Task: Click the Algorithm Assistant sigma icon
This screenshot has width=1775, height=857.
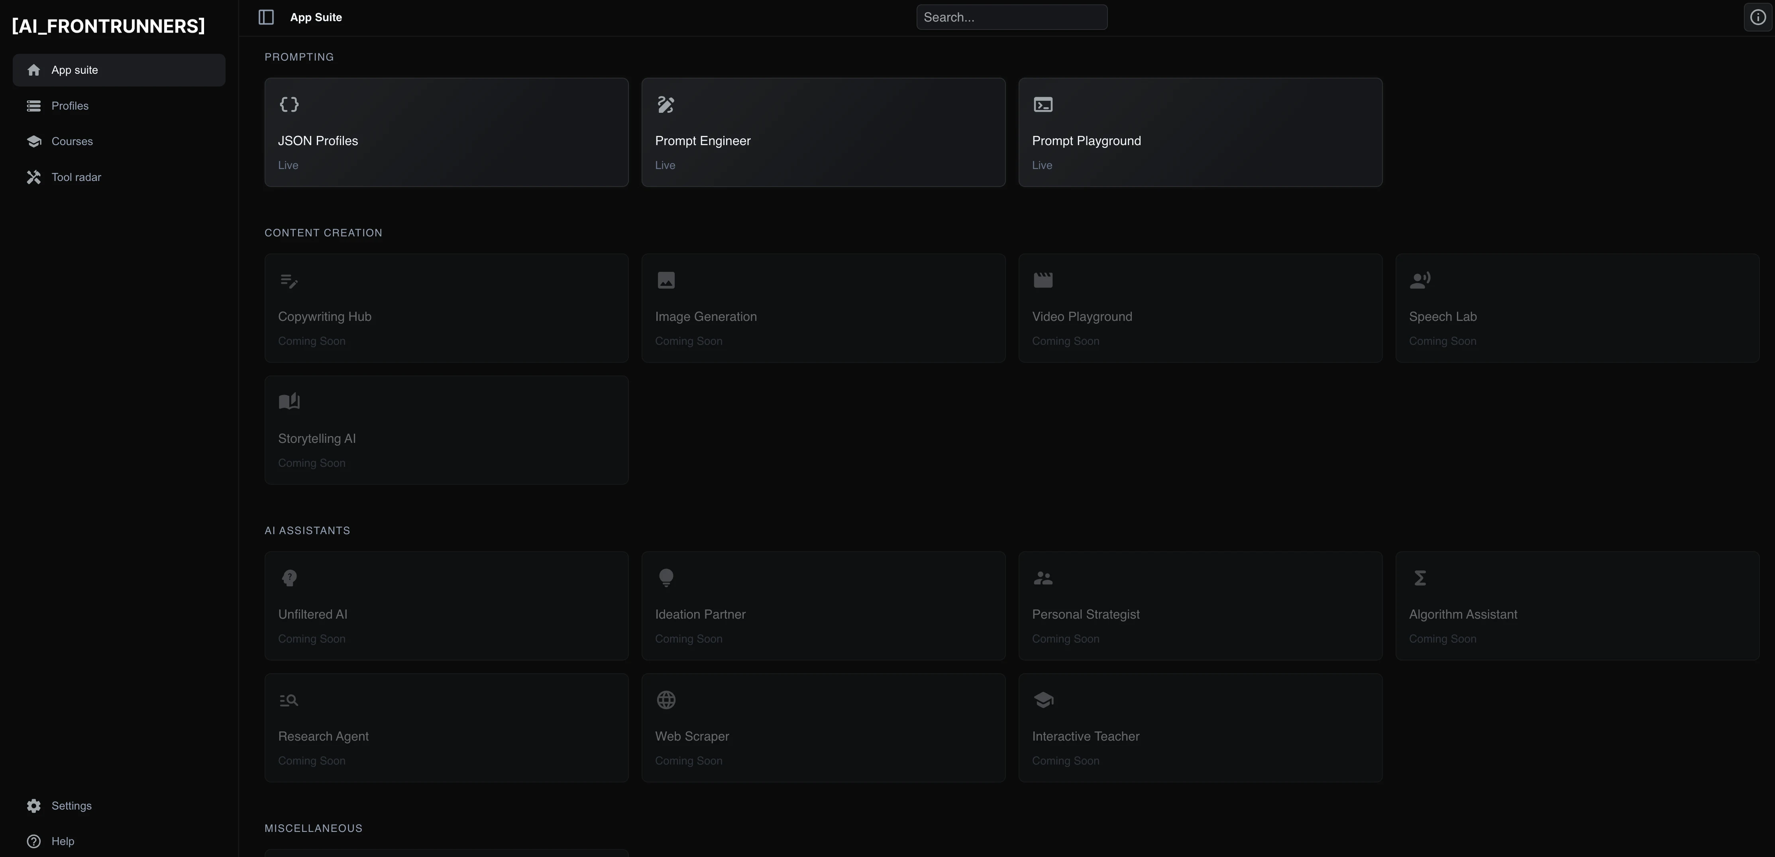Action: tap(1420, 578)
